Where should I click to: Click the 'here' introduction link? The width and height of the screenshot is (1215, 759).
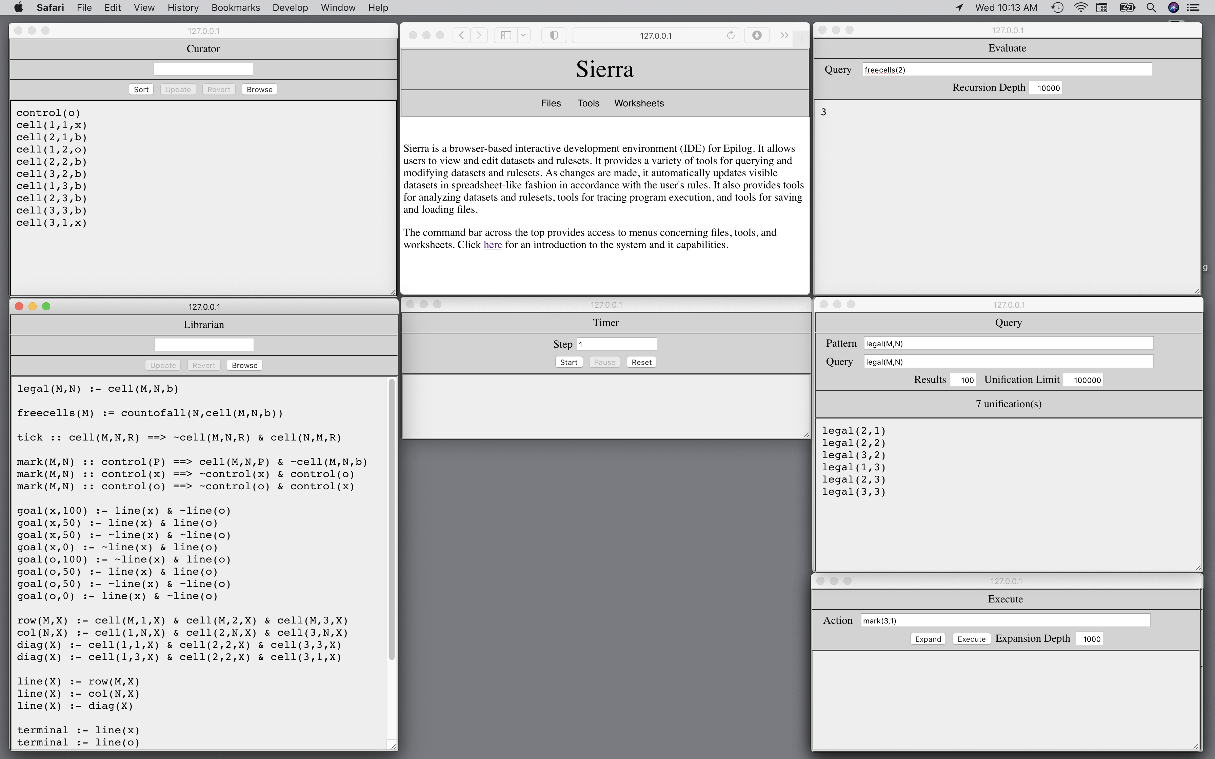point(493,245)
